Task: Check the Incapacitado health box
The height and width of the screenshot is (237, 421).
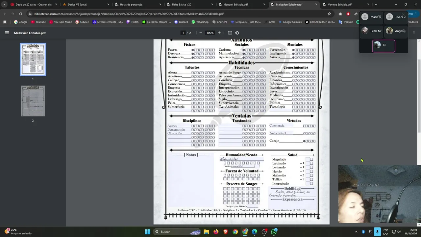Action: tap(311, 184)
